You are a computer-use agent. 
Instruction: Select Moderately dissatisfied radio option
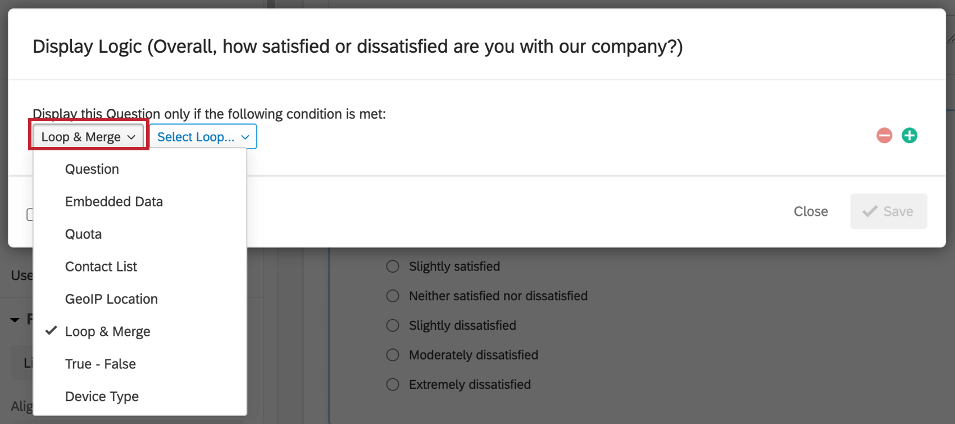pos(393,355)
